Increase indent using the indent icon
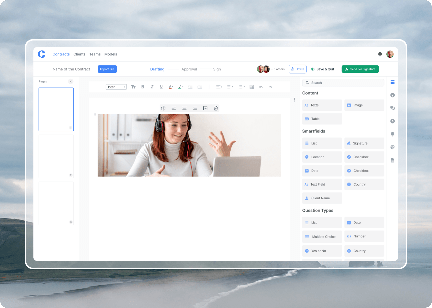Image resolution: width=432 pixels, height=308 pixels. (x=200, y=87)
